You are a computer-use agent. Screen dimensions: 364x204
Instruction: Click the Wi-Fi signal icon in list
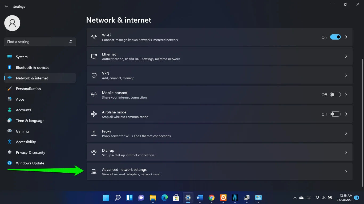(x=94, y=37)
